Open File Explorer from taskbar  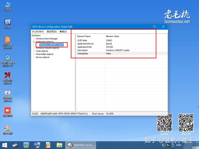click(x=59, y=145)
